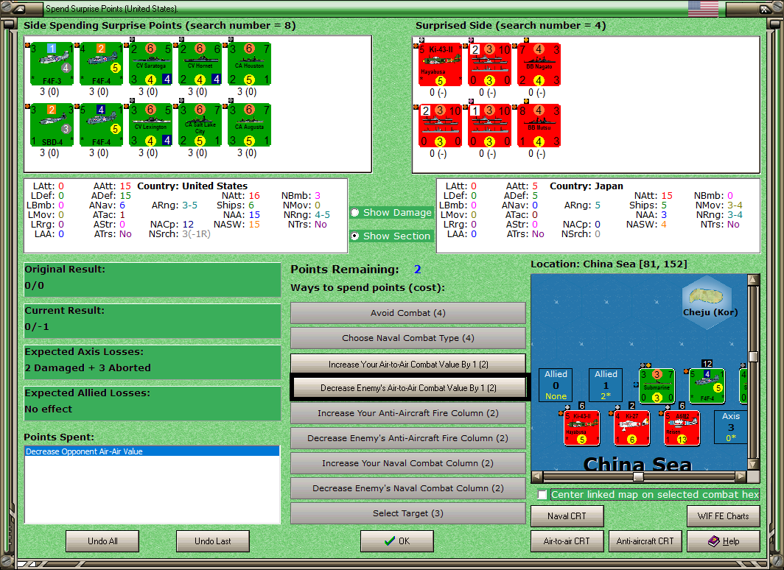
Task: Select the CV Lexington carrier counter
Action: [x=150, y=125]
